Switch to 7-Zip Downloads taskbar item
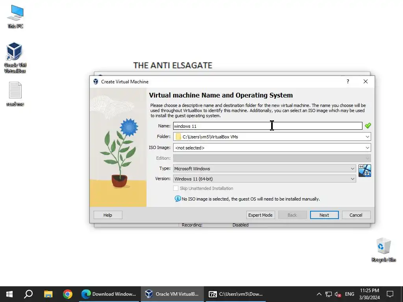Viewport: 403px width, 302px height. coord(236,294)
